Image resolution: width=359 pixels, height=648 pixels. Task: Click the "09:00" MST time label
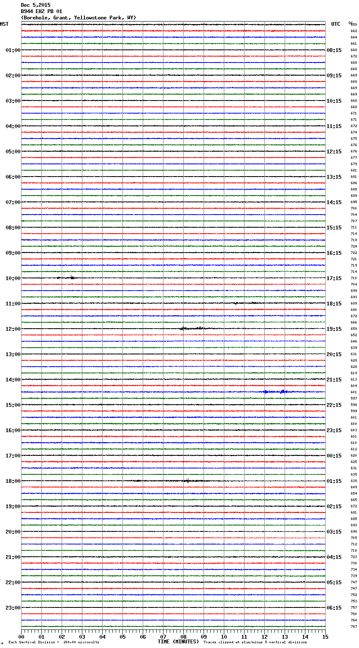(x=13, y=253)
